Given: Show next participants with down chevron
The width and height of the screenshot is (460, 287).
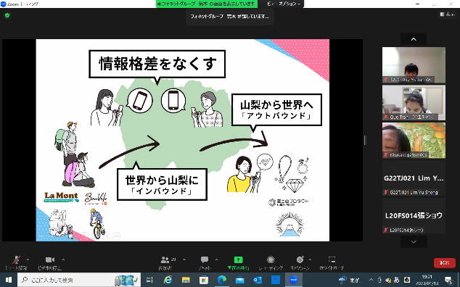Looking at the screenshot, I should (x=414, y=242).
